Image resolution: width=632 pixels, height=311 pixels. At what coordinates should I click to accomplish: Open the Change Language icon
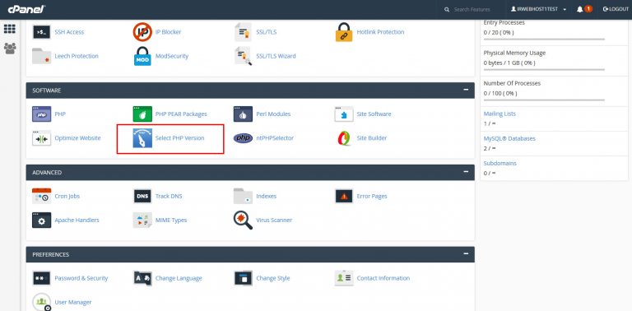(x=142, y=278)
